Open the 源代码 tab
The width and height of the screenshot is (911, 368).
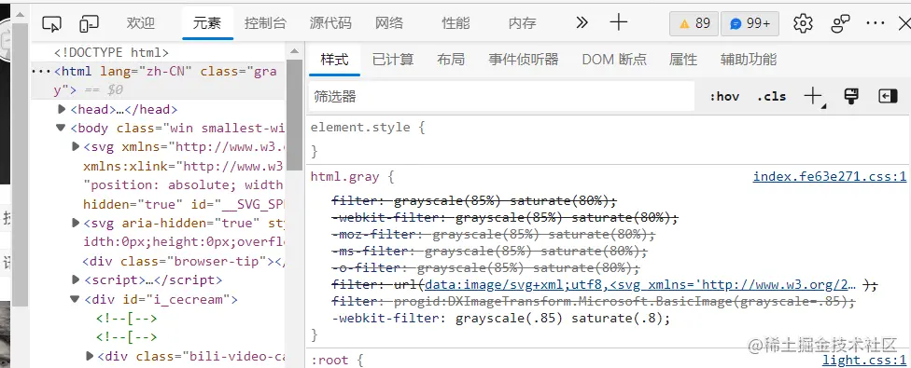(x=330, y=22)
